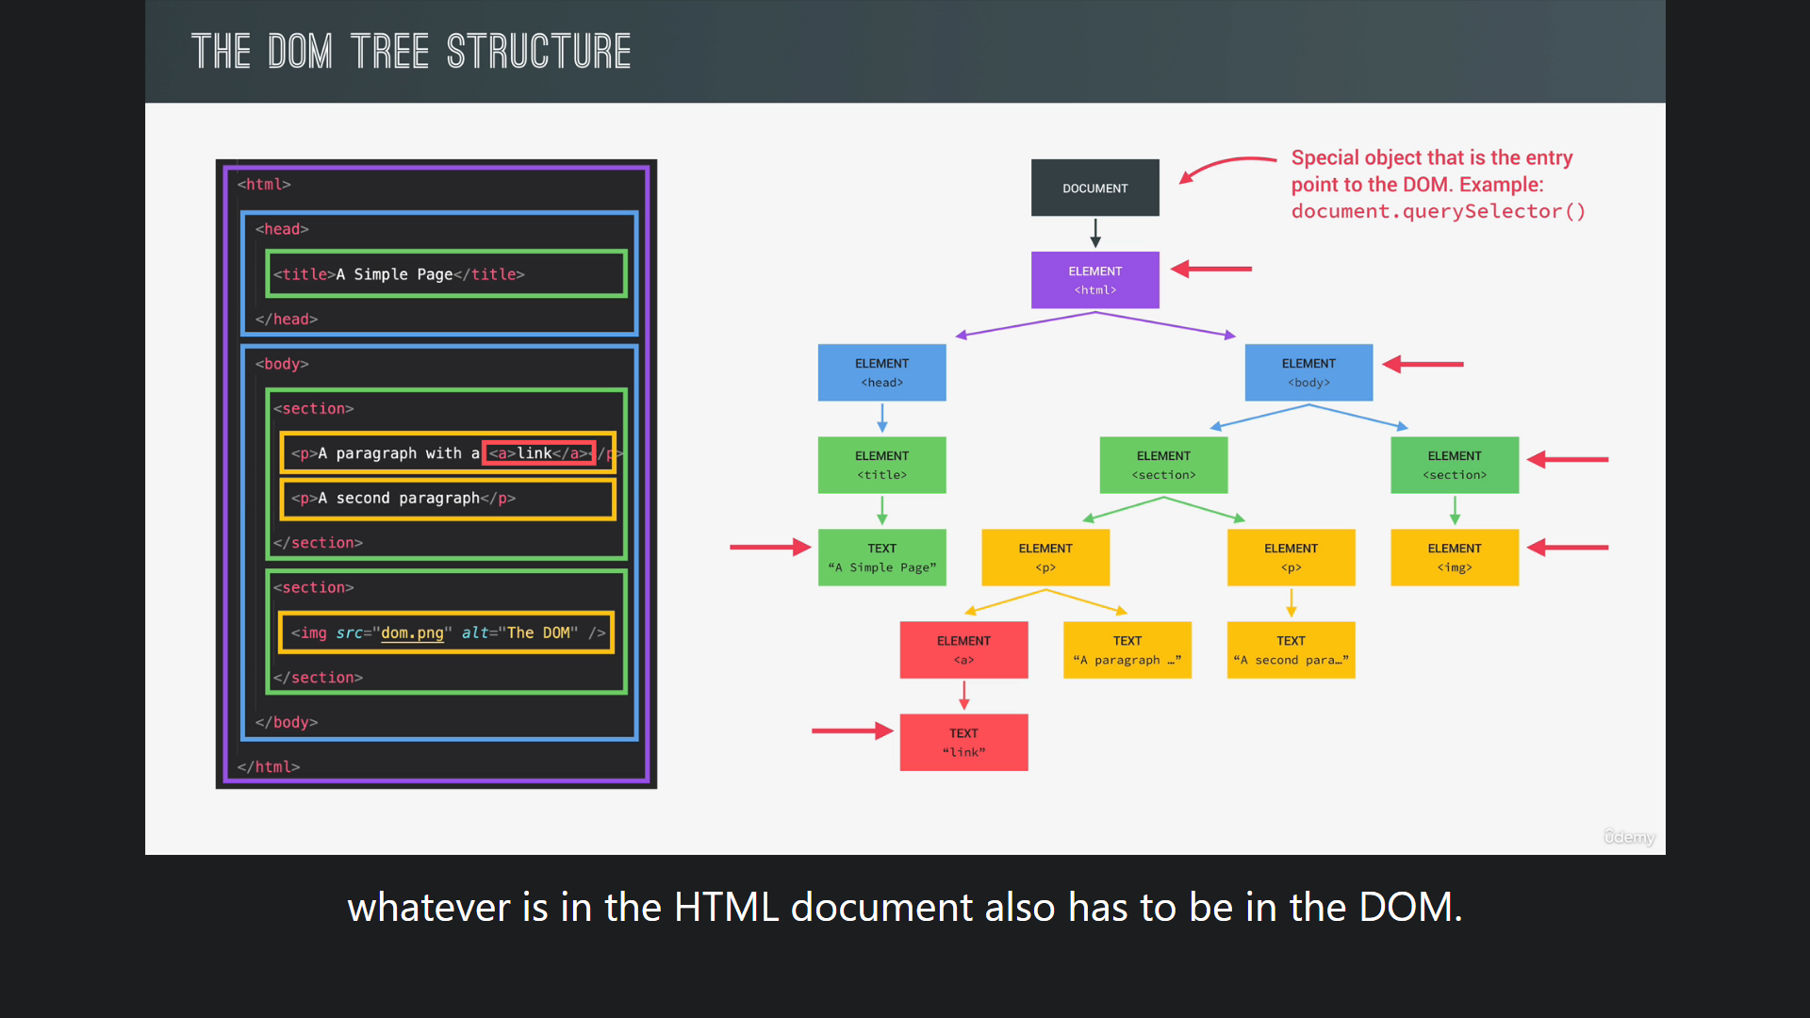Select the yellow ELEMENT img node
The height and width of the screenshot is (1018, 1810).
tap(1454, 557)
